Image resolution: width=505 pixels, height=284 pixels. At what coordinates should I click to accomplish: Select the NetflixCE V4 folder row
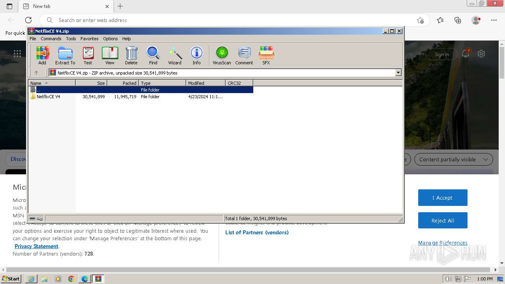141,97
